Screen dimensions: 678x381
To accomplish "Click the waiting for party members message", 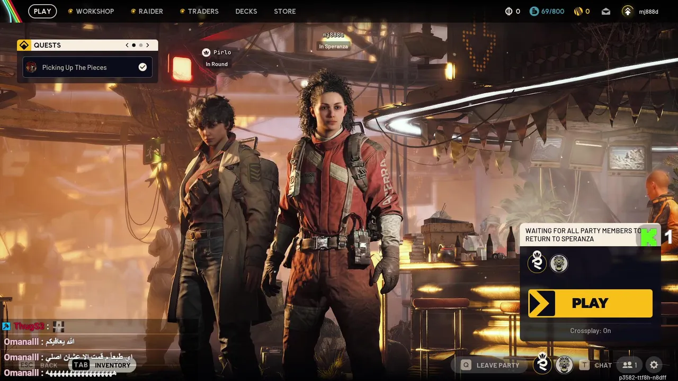I will click(x=583, y=235).
